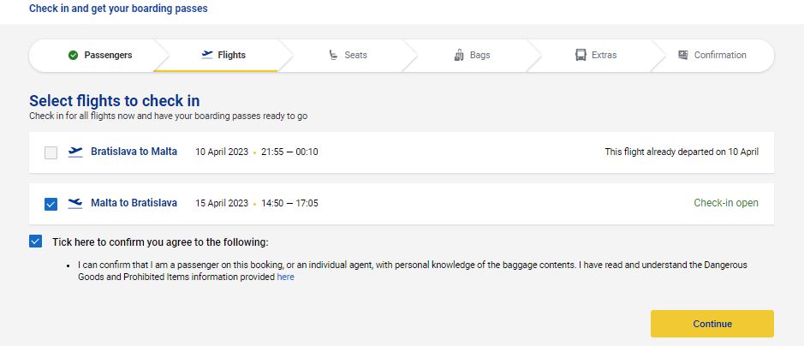Click the bus icon in Extras step

(x=581, y=56)
